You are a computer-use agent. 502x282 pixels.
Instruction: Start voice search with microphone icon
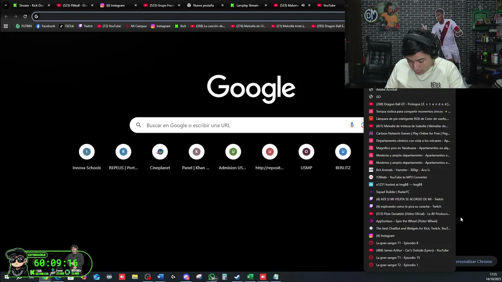coord(352,125)
